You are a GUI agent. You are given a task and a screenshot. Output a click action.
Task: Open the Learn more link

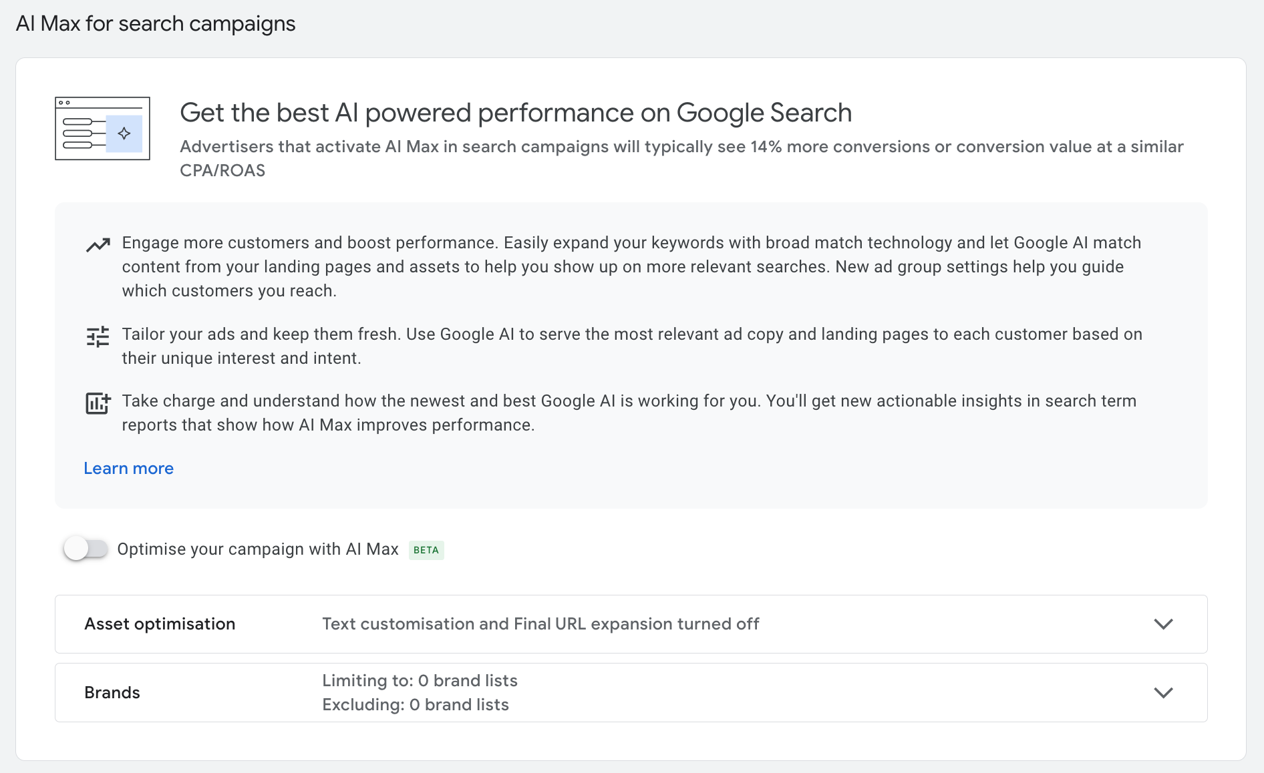tap(128, 469)
